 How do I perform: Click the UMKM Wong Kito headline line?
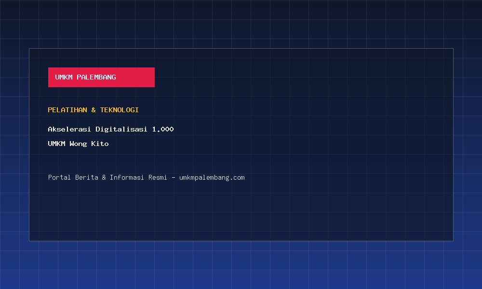[x=78, y=144]
